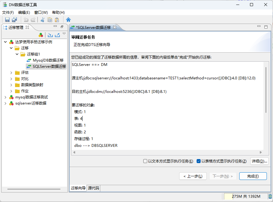The width and height of the screenshot is (273, 202).
Task: Minimize the 迁移管理 panel
Action: tap(55, 26)
